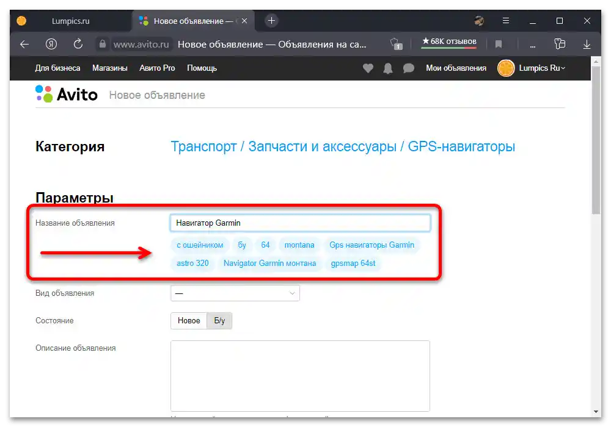Open the extensions icon with badge 1
This screenshot has height=427, width=611.
coord(396,44)
